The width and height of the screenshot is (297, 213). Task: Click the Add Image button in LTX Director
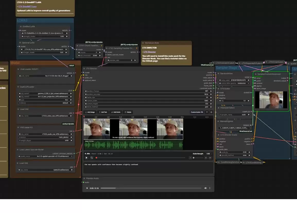90,112
